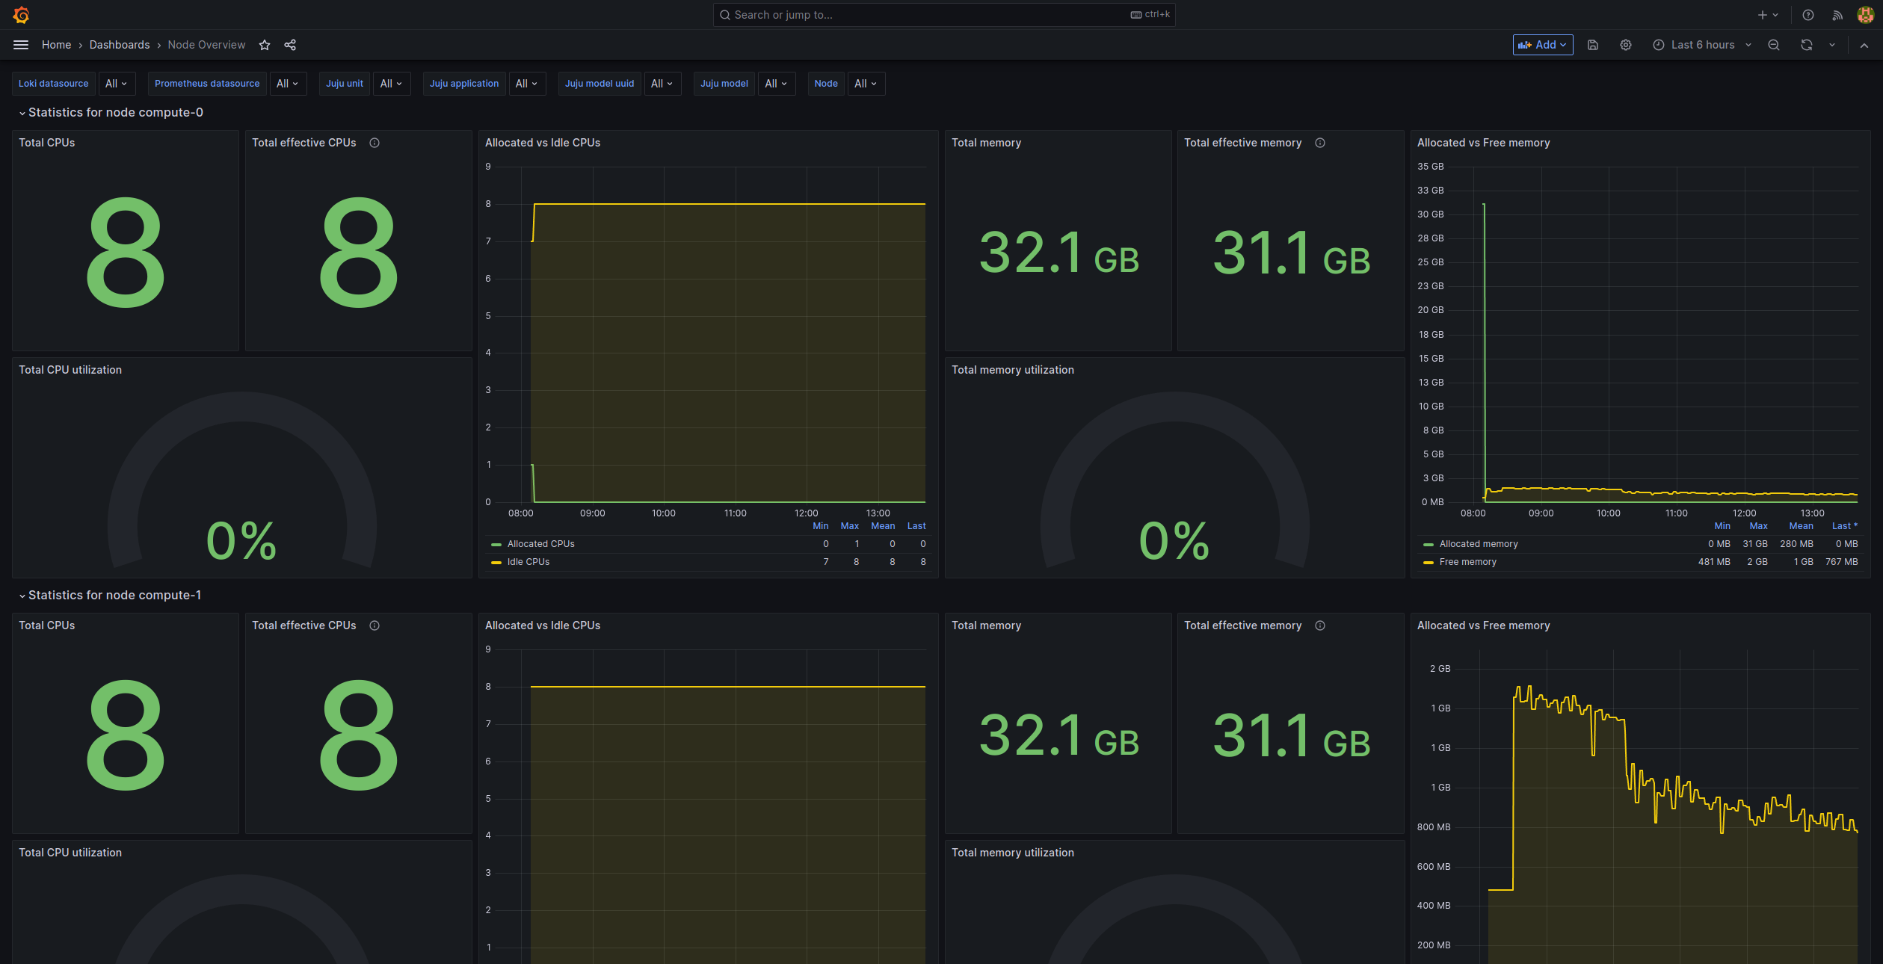
Task: Show info for compute-1 Total effective memory
Action: coord(1320,625)
